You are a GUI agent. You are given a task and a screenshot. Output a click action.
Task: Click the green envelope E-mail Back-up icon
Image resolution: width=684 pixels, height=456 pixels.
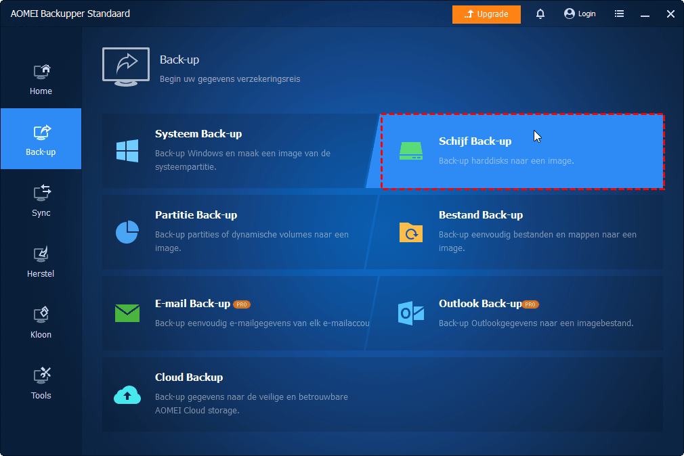point(127,313)
